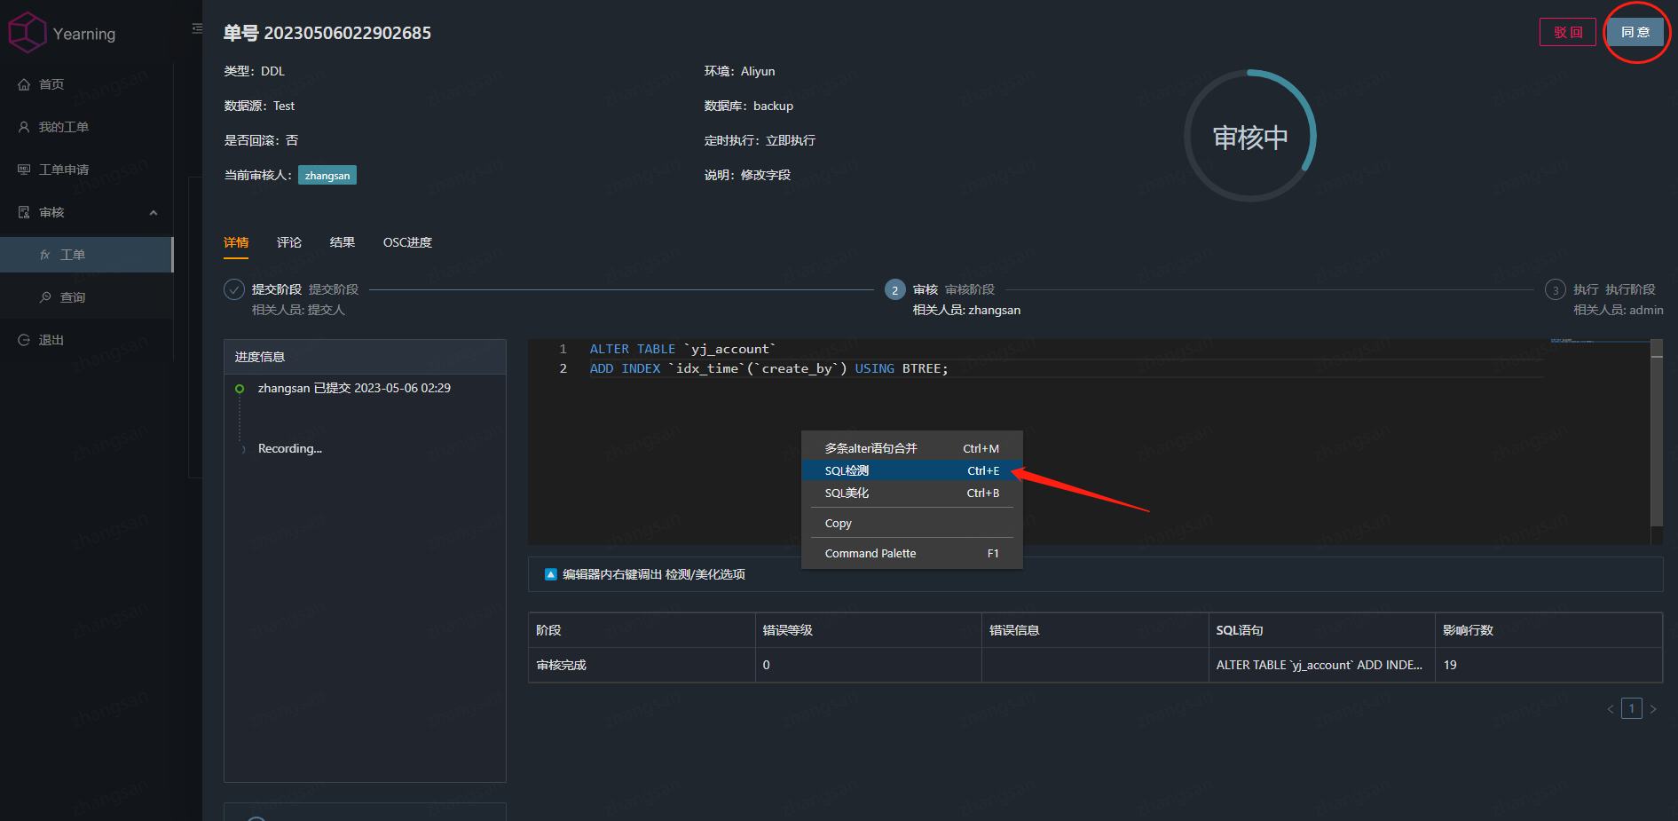Click the order number 单号 heading

pyautogui.click(x=327, y=33)
